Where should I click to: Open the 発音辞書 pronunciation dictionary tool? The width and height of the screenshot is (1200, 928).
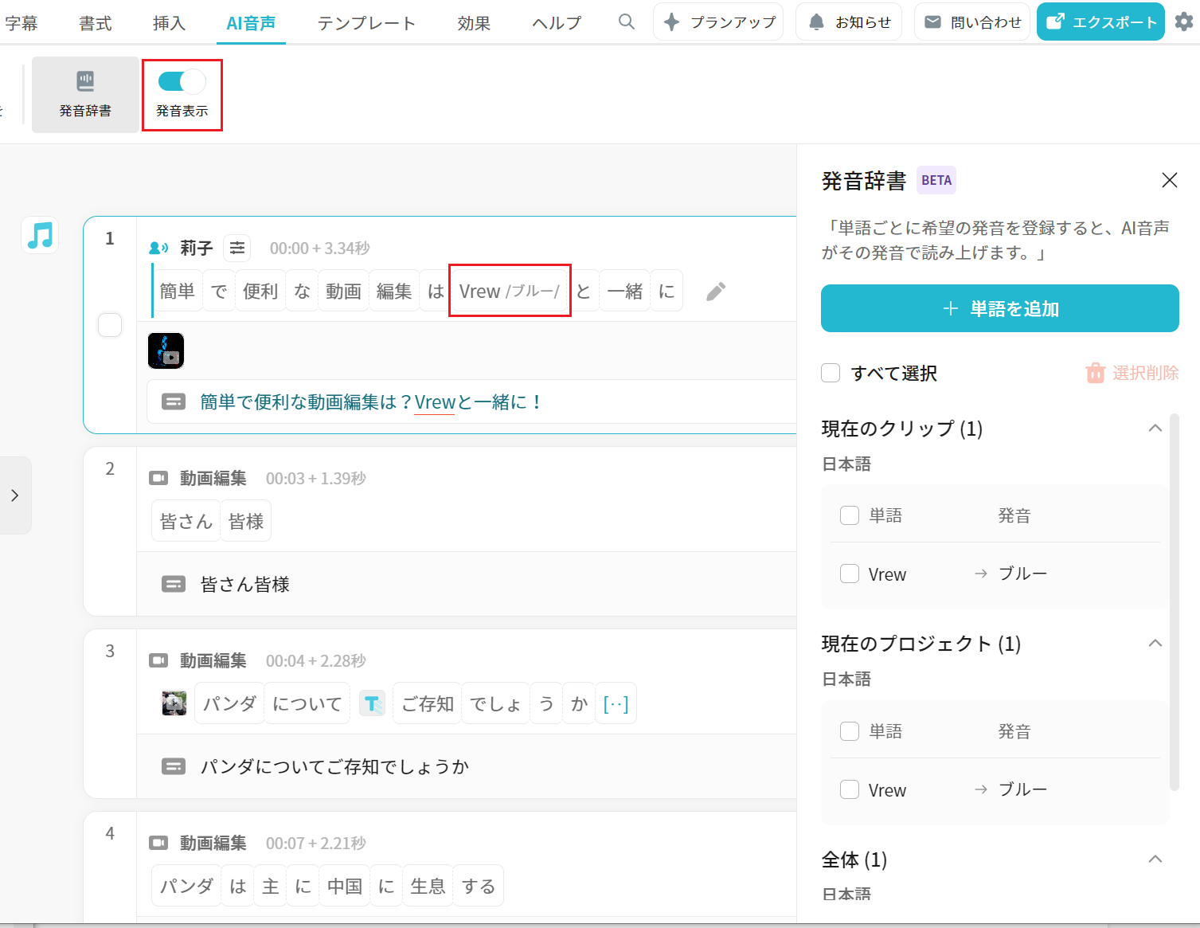coord(85,94)
